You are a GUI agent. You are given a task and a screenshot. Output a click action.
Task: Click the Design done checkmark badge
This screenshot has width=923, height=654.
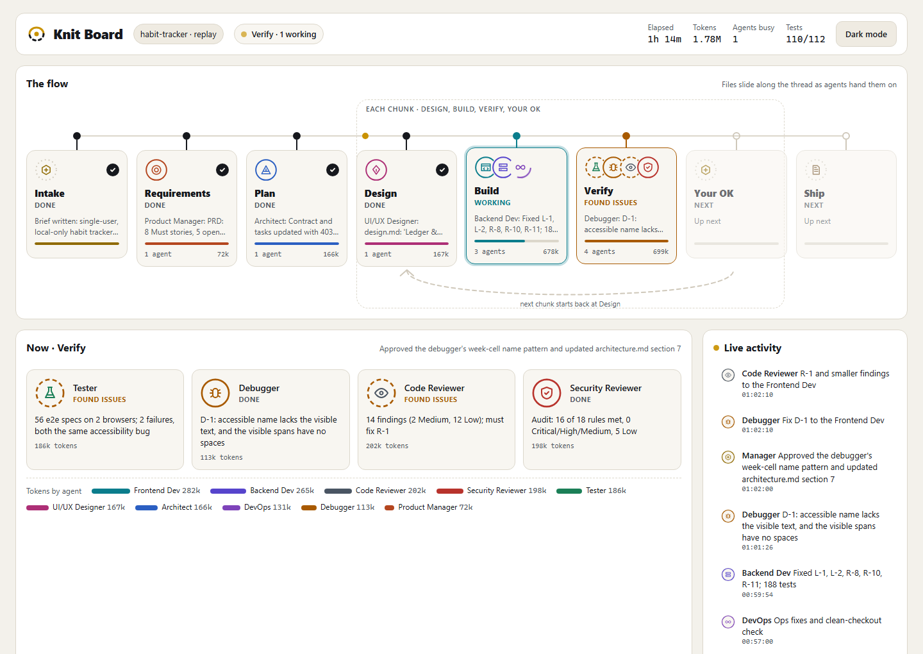(x=442, y=170)
